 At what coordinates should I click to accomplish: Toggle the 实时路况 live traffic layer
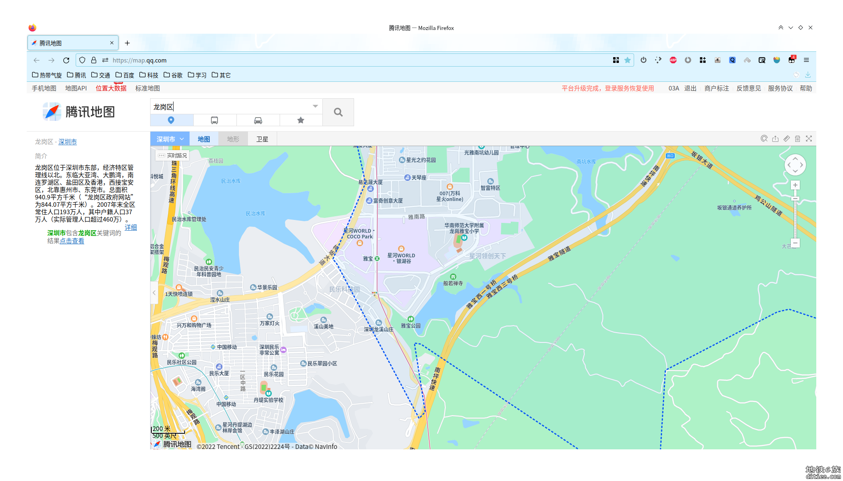pyautogui.click(x=173, y=155)
